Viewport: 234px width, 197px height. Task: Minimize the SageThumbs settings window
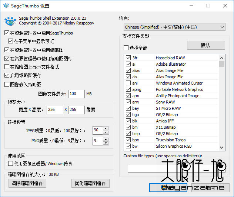click(191, 6)
